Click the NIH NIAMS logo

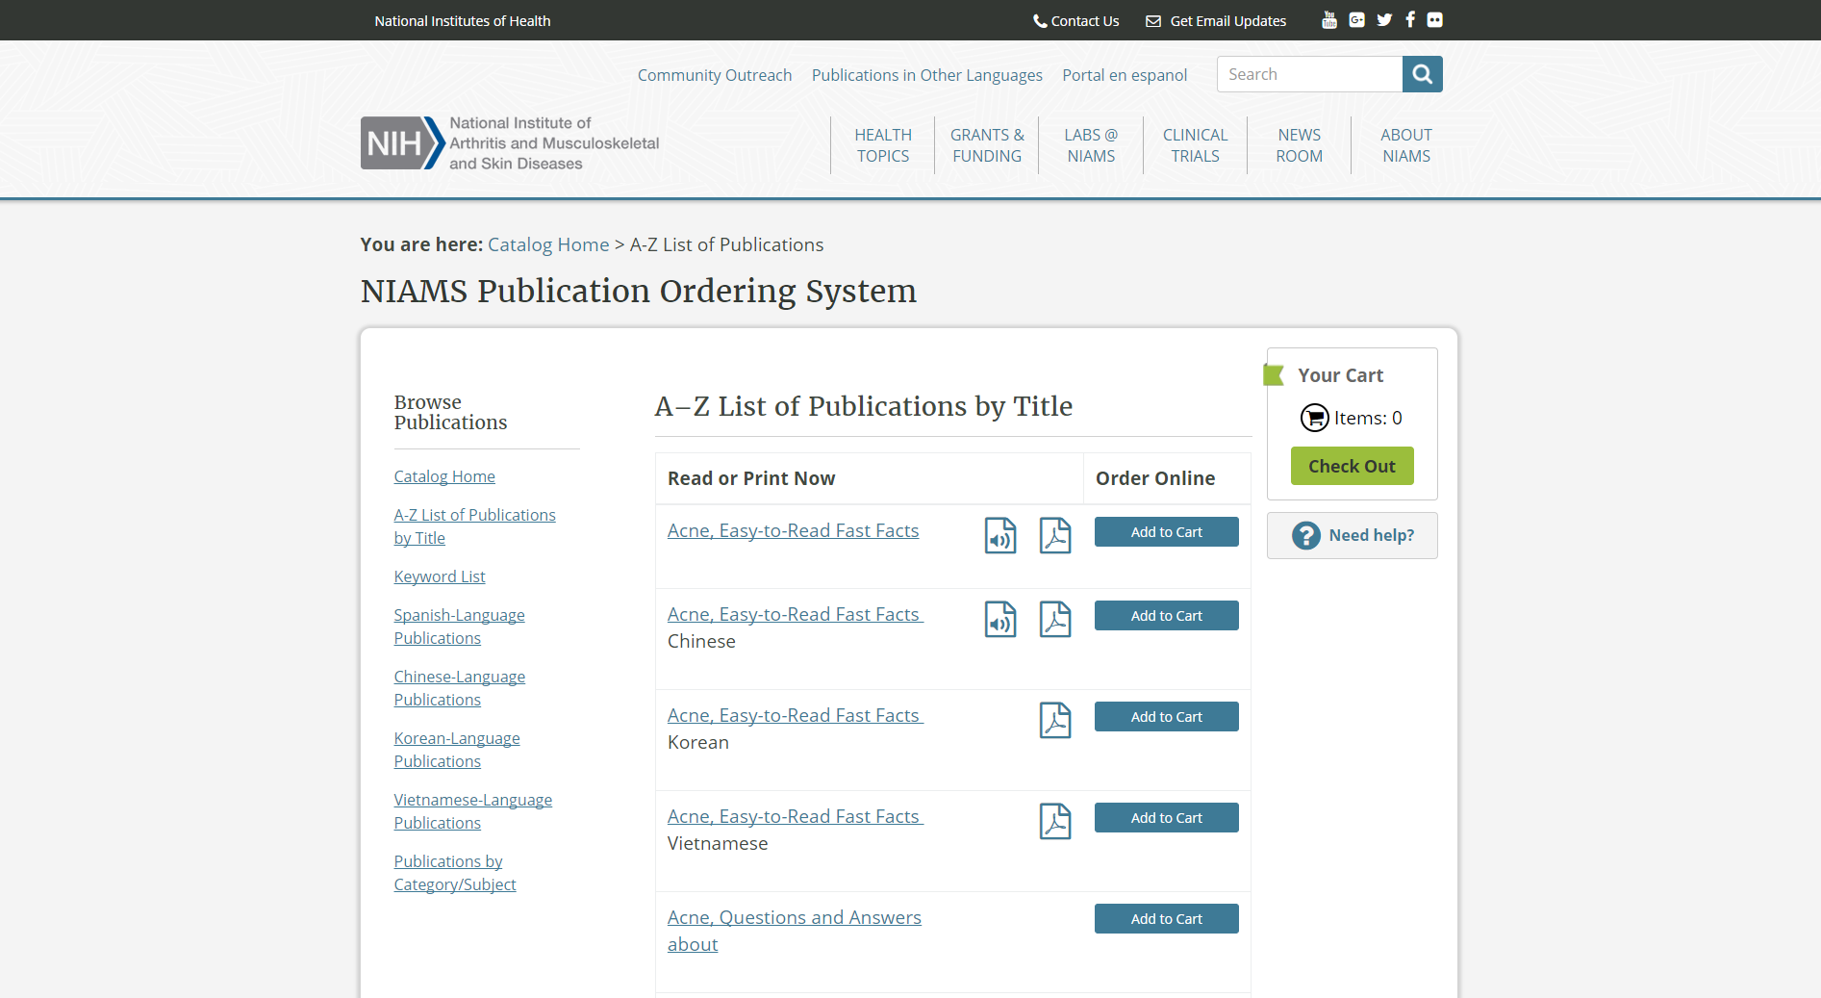(x=510, y=143)
